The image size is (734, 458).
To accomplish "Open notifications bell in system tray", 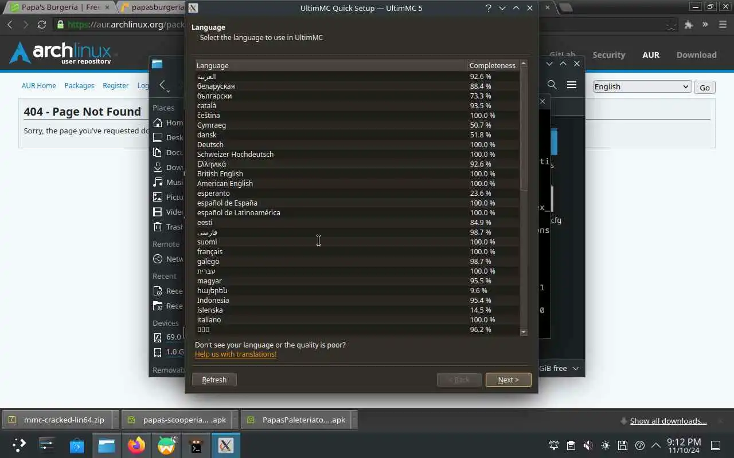I will click(x=554, y=445).
